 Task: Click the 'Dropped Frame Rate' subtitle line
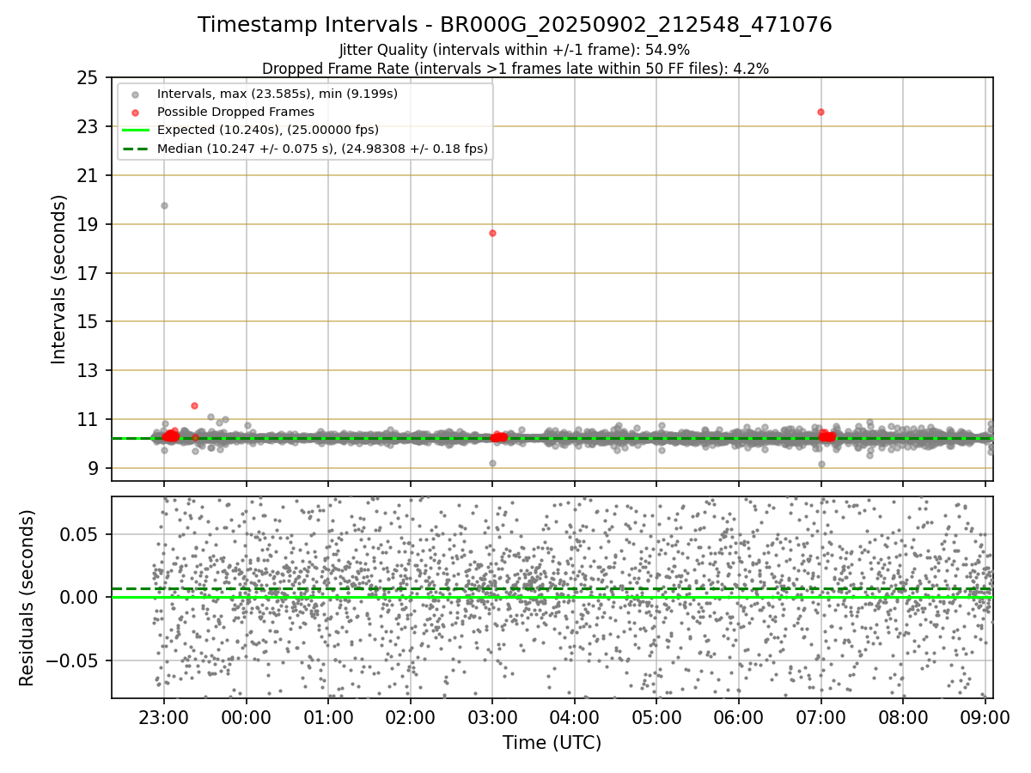(x=515, y=68)
